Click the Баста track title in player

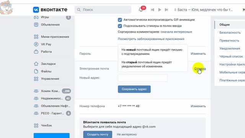(205, 10)
